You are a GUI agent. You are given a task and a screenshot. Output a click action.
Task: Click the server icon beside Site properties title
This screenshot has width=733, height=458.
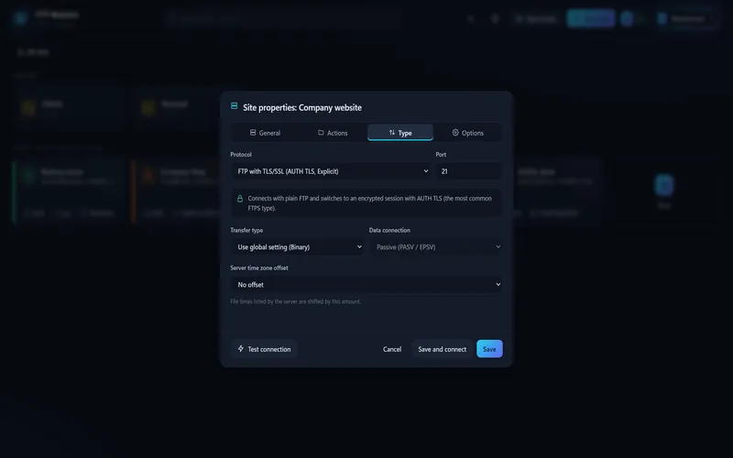tap(235, 106)
